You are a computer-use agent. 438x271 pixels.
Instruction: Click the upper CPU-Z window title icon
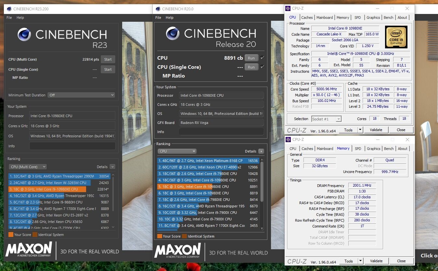[288, 8]
